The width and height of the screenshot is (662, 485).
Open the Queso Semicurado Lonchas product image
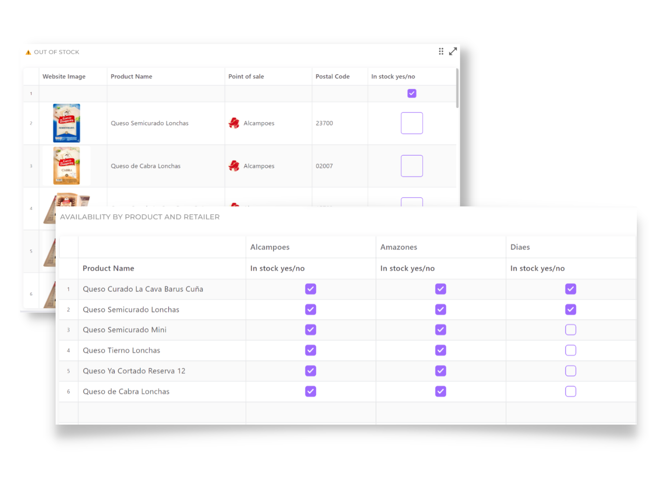coord(67,123)
